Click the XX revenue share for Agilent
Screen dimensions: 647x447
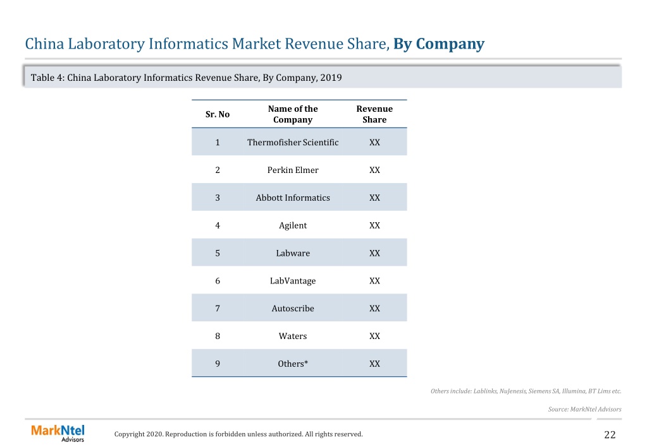374,225
